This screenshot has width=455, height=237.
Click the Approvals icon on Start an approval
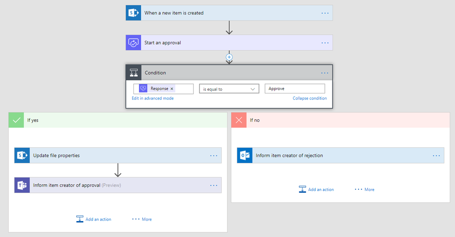point(133,43)
